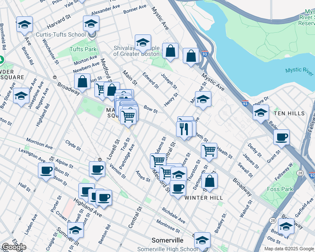Click the Map data ©2025 Google text
Screen dimensions: 315x252
pos(289,249)
